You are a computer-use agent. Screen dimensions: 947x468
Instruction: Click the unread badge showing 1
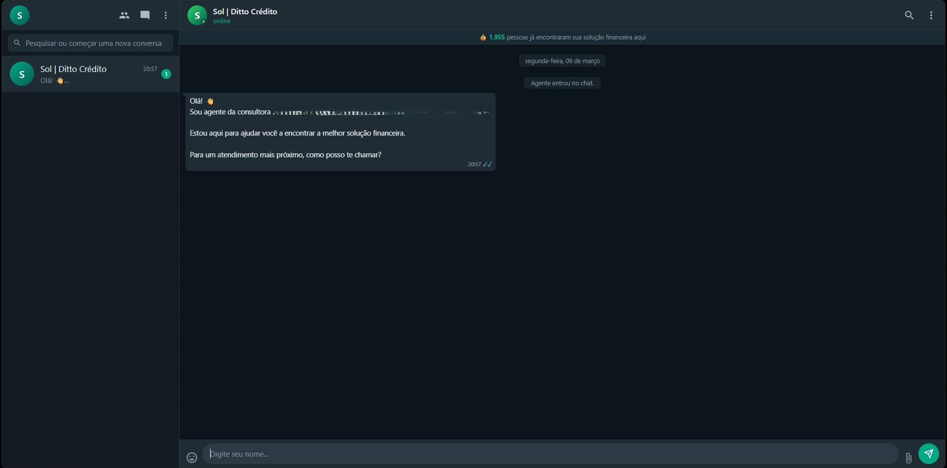(166, 74)
